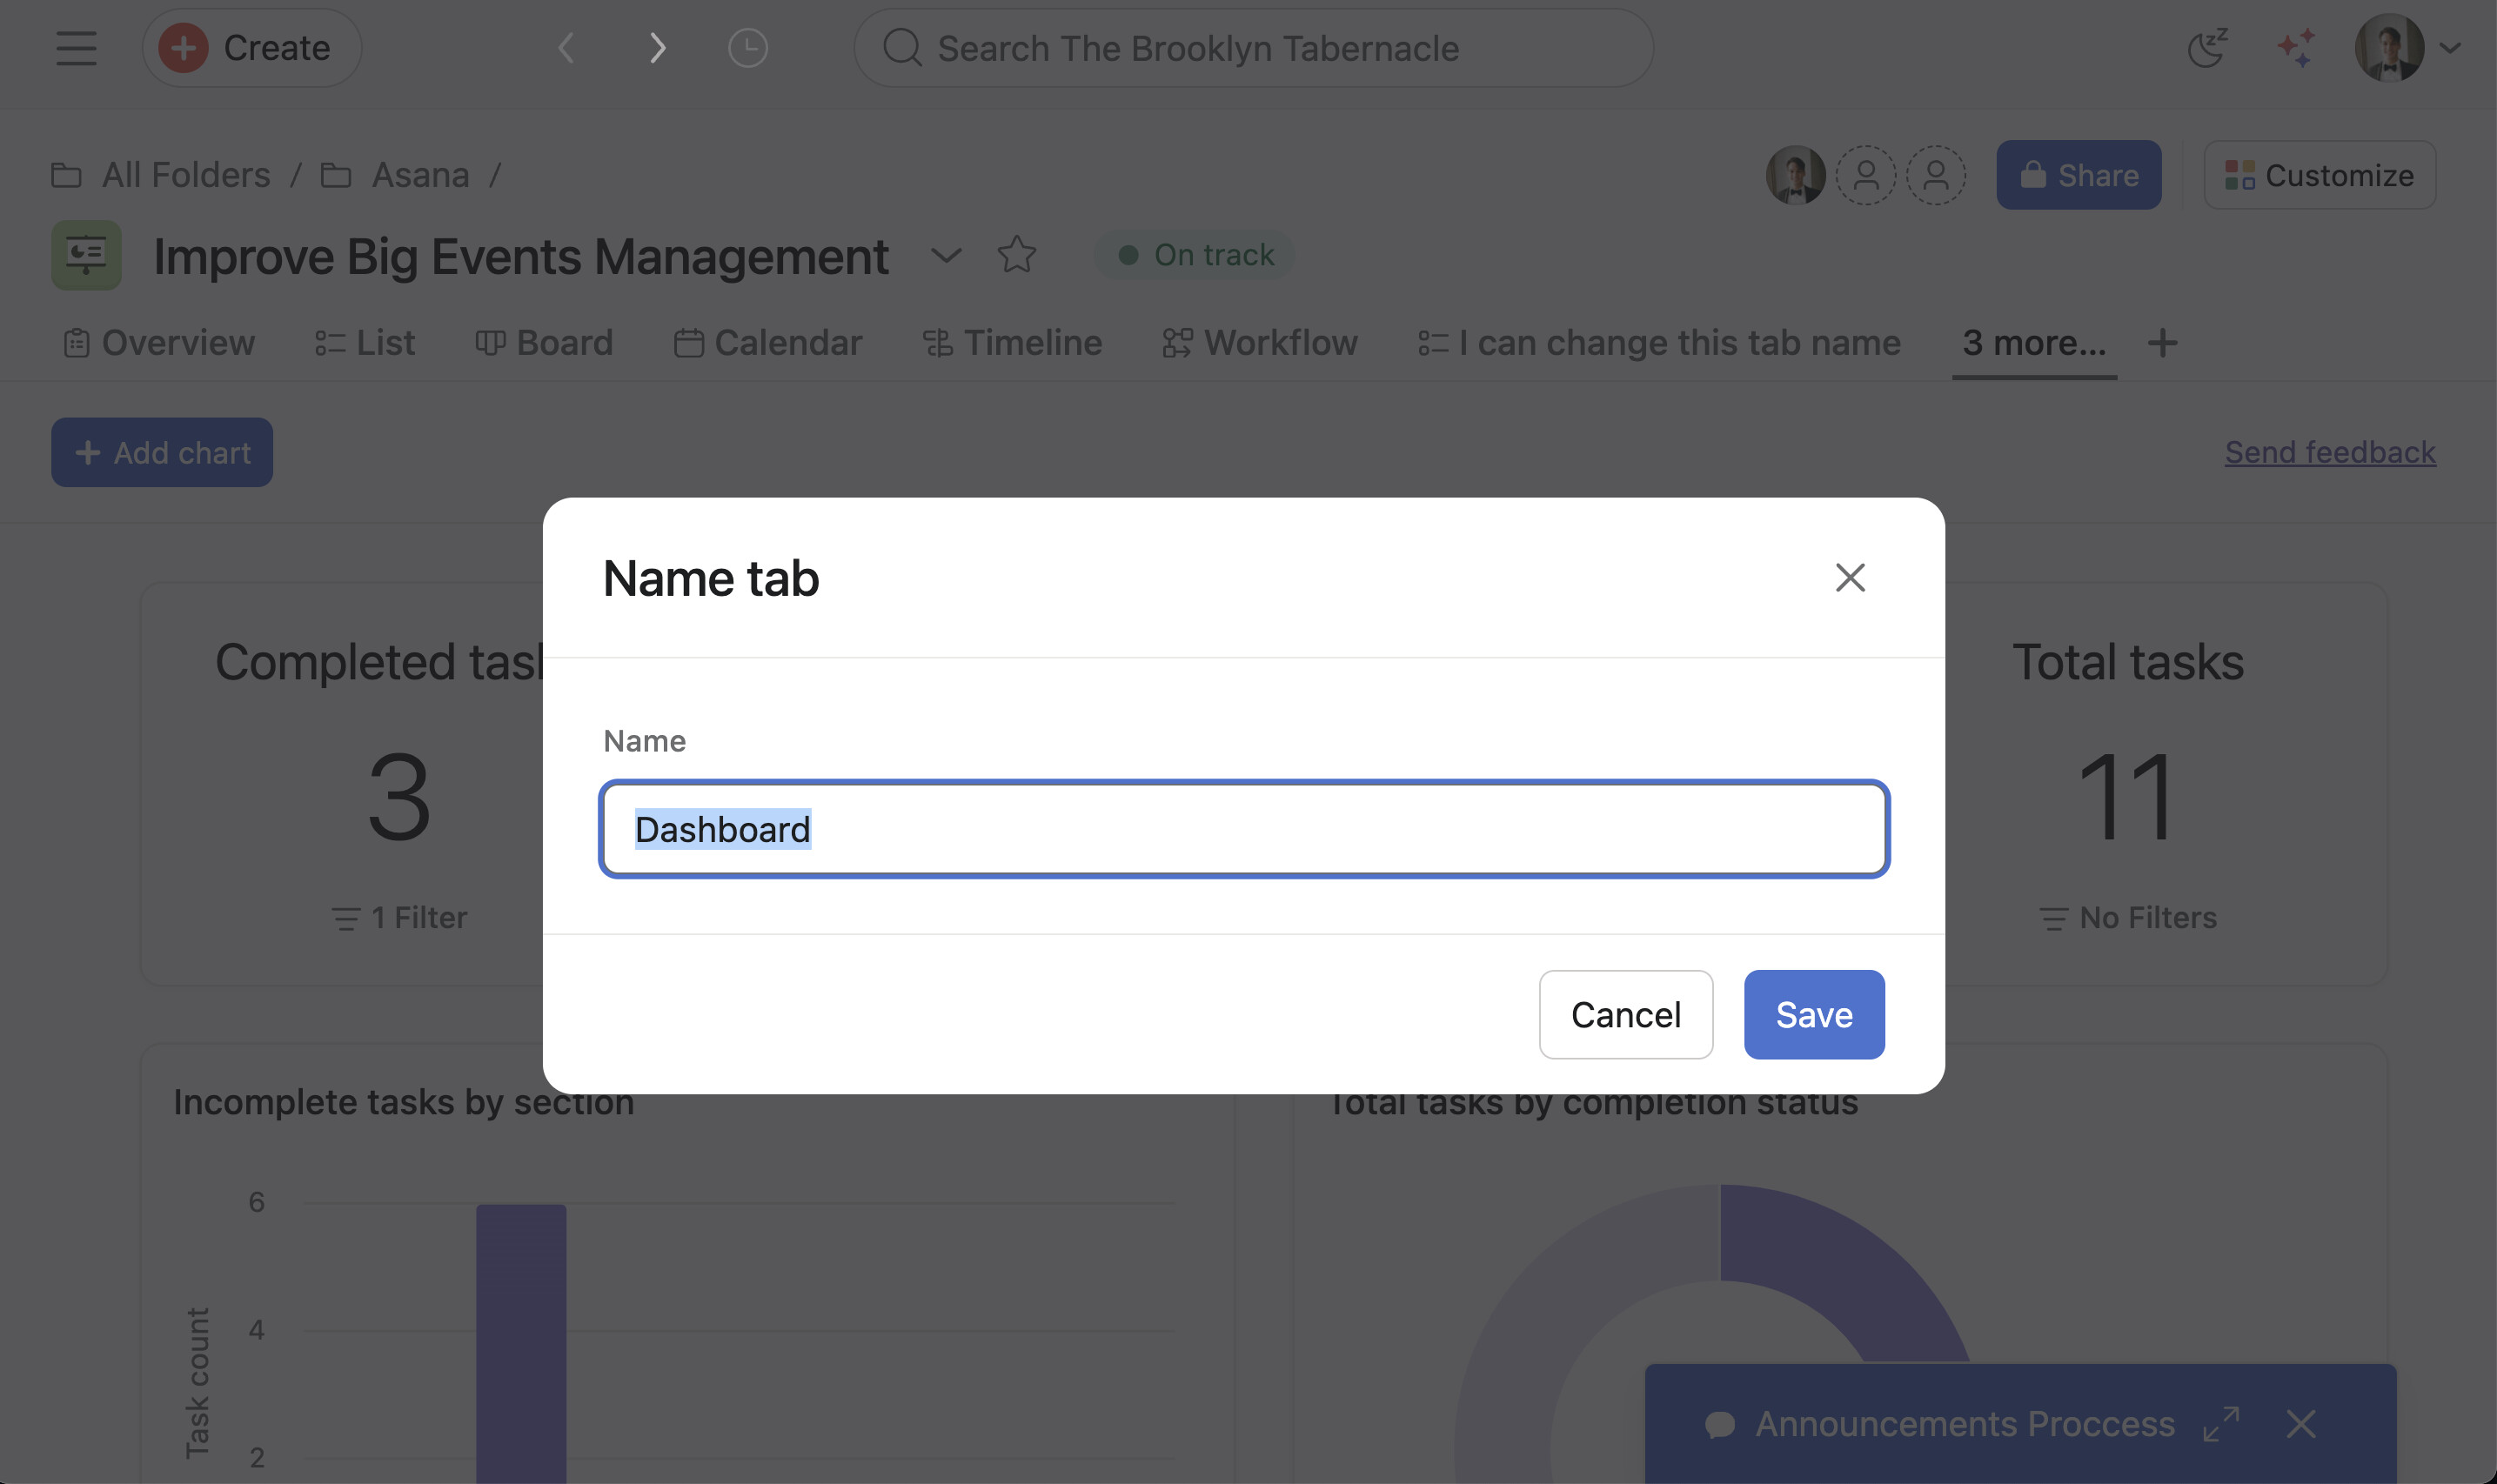Image resolution: width=2497 pixels, height=1484 pixels.
Task: Click the Announcements Proccess chat icon
Action: (1719, 1424)
